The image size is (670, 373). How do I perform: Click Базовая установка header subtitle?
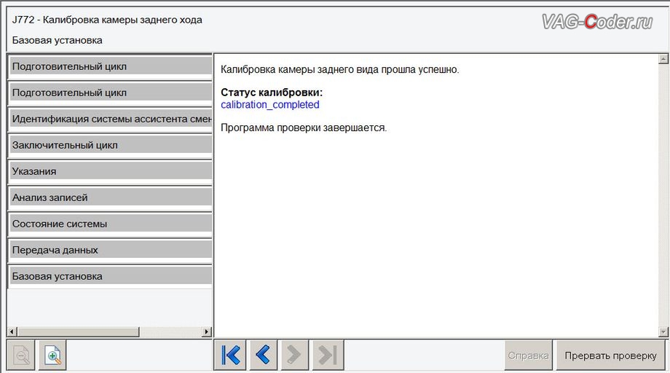(x=58, y=40)
